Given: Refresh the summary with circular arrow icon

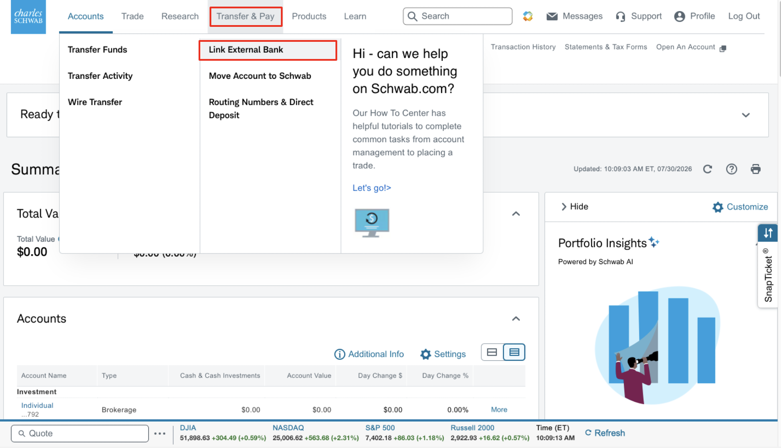Looking at the screenshot, I should point(707,169).
